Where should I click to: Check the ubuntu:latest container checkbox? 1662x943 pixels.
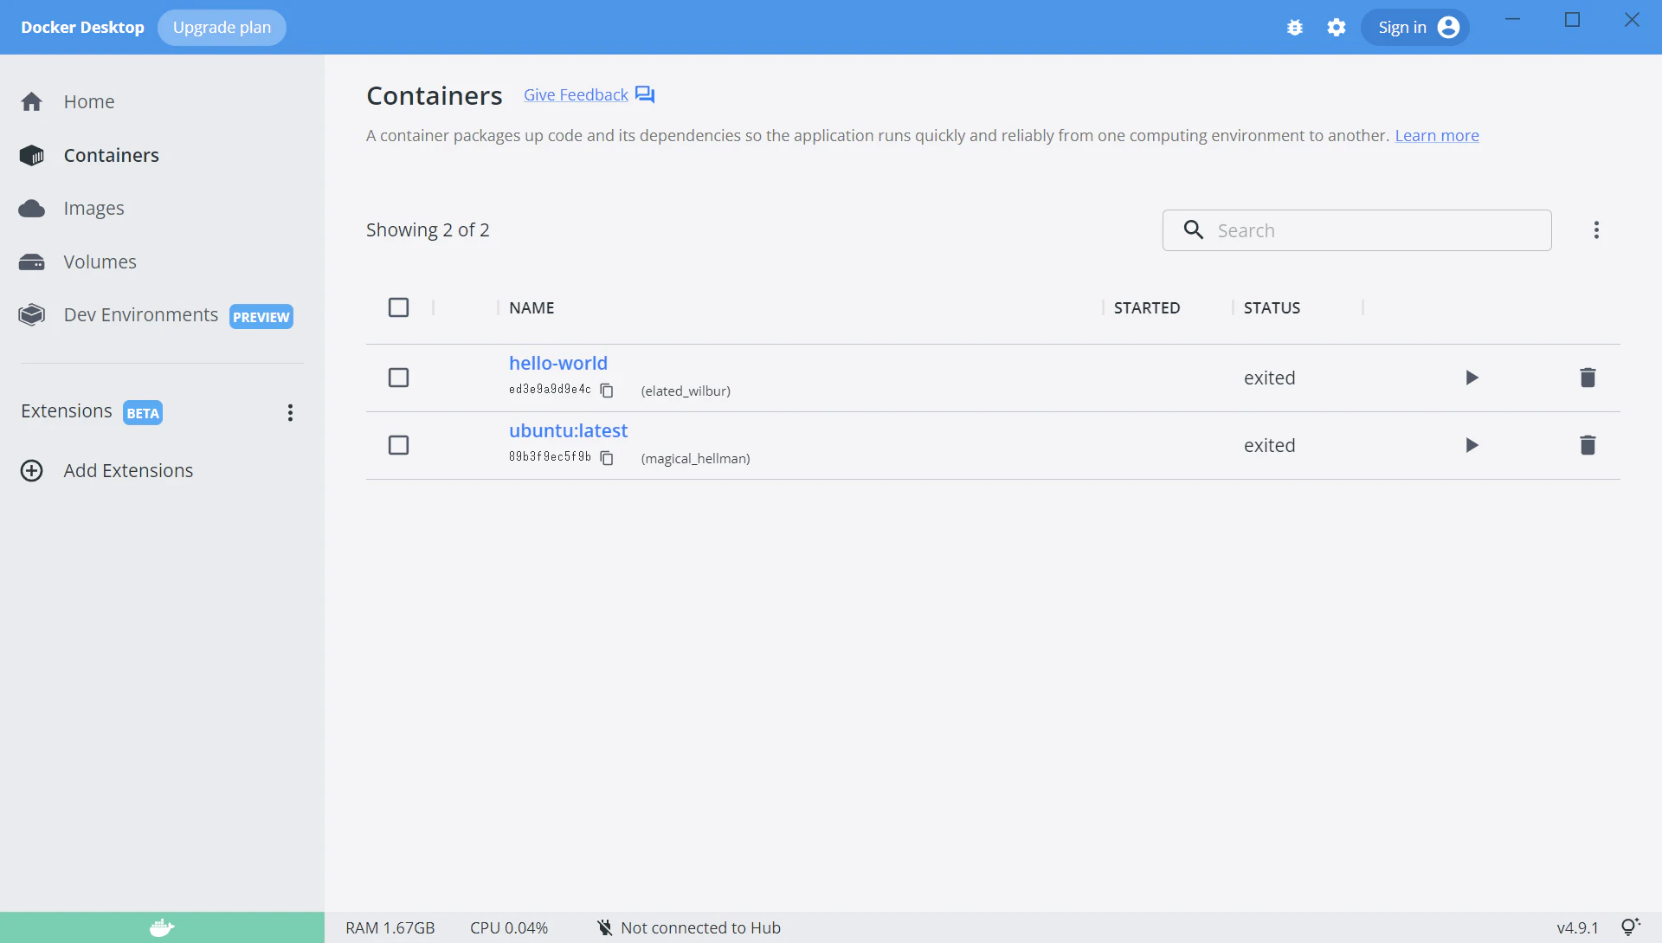398,445
